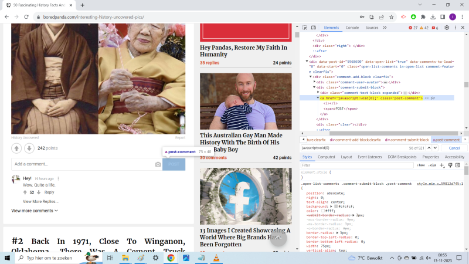Viewport: 469px width, 264px height.
Task: Click the javascript:void(0) search field
Action: (353, 148)
